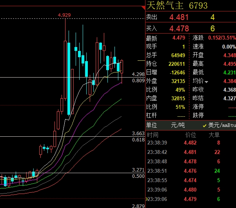Click the 买入 volume 6

point(212,29)
